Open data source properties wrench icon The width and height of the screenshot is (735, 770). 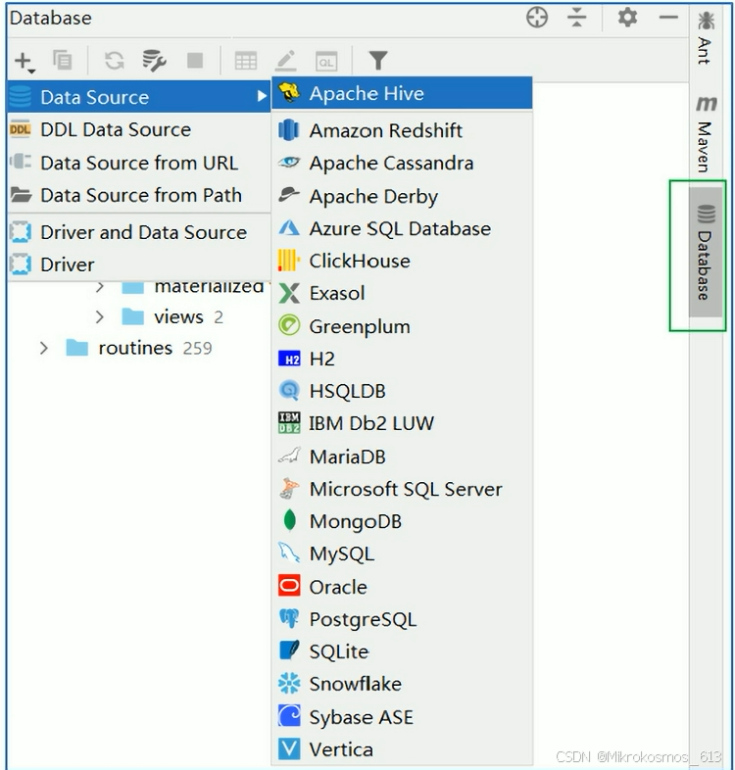(154, 61)
